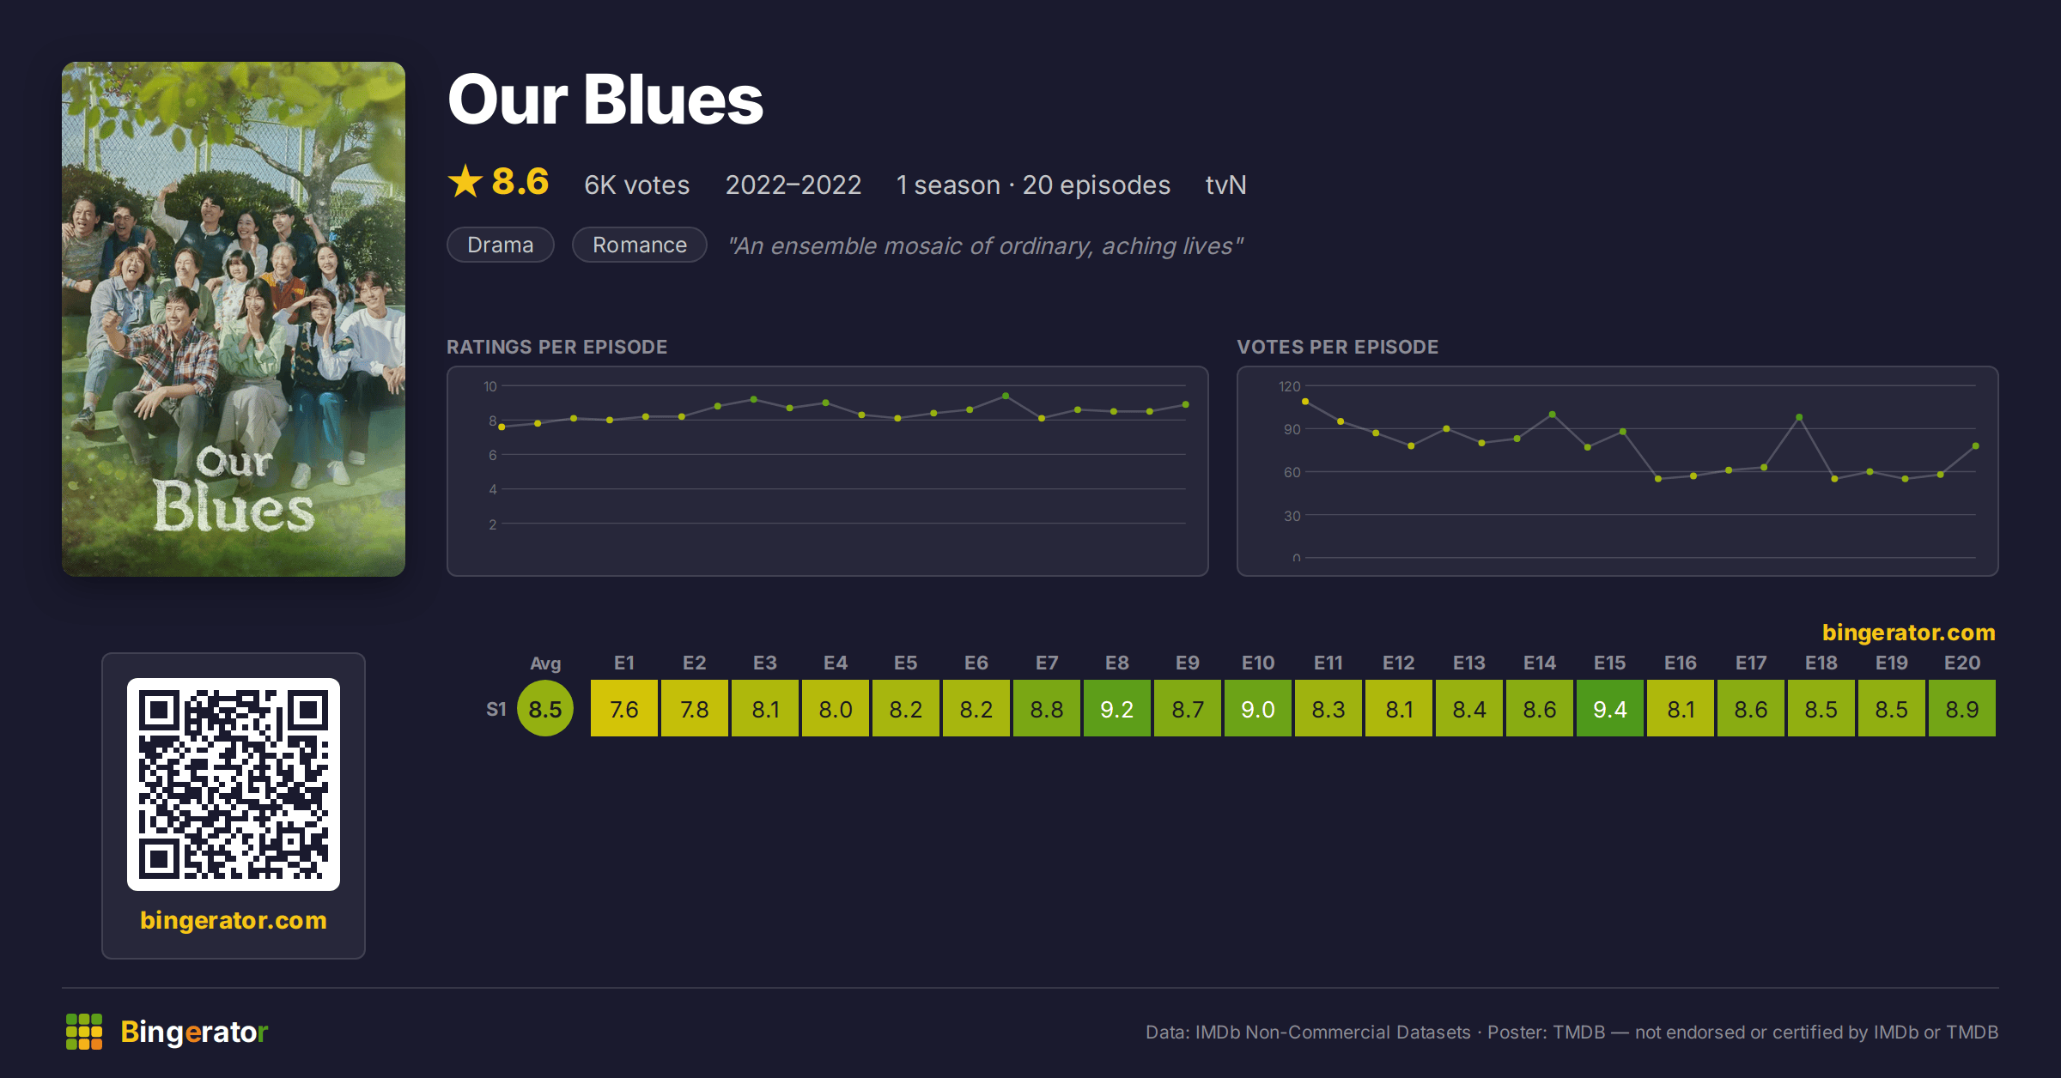Screen dimensions: 2061x1078
Task: Click first point in votes chart
Action: (1305, 401)
